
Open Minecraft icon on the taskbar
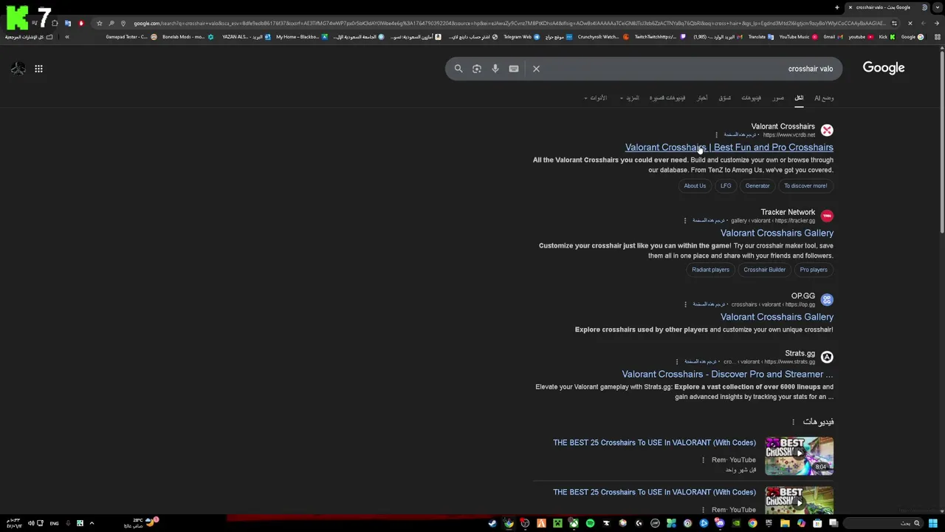pyautogui.click(x=557, y=523)
